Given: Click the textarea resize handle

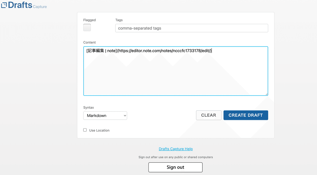Looking at the screenshot, I should [x=267, y=94].
